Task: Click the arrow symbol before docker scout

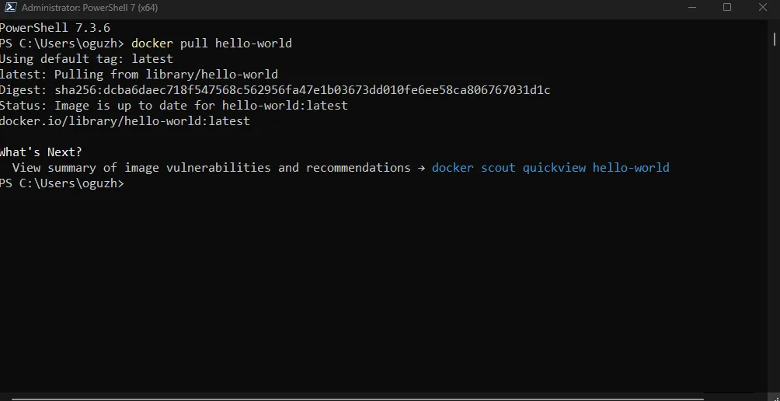Action: pos(421,168)
